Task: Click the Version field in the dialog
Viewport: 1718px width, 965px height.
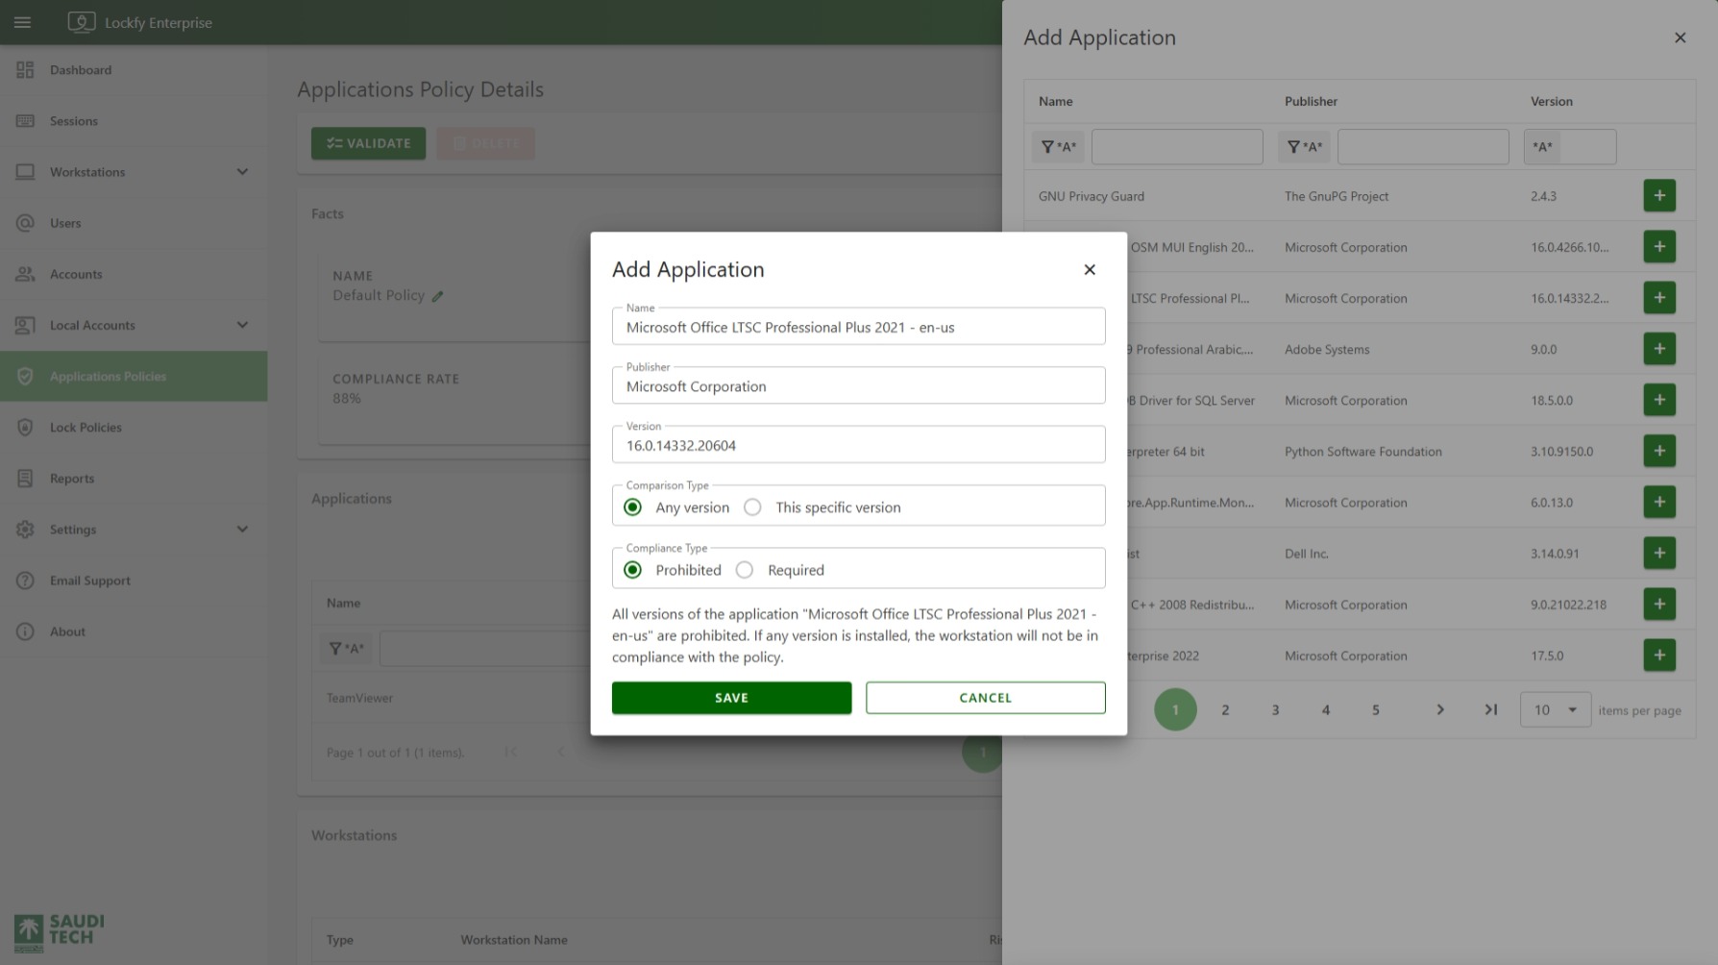Action: (x=858, y=445)
